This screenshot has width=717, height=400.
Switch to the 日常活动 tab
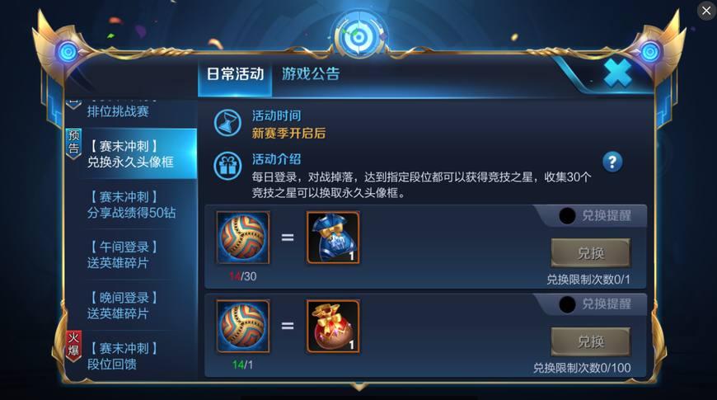tap(235, 73)
